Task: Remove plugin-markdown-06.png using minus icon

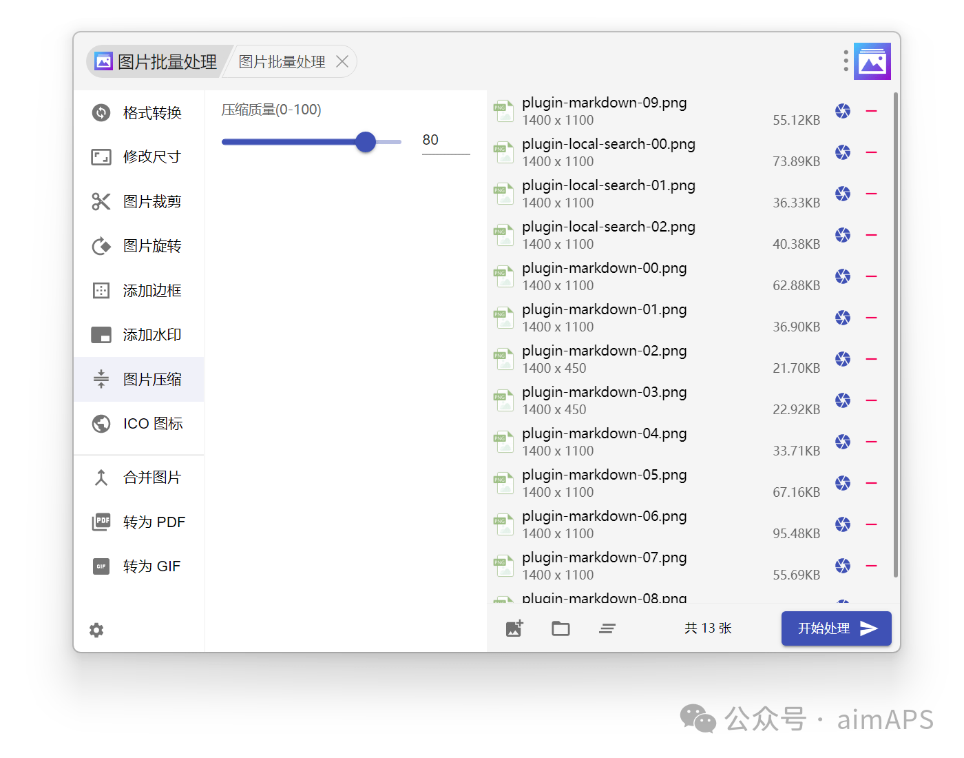Action: point(871,524)
